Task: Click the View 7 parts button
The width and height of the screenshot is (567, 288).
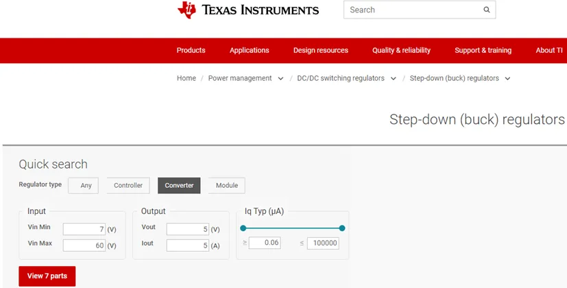Action: click(47, 276)
